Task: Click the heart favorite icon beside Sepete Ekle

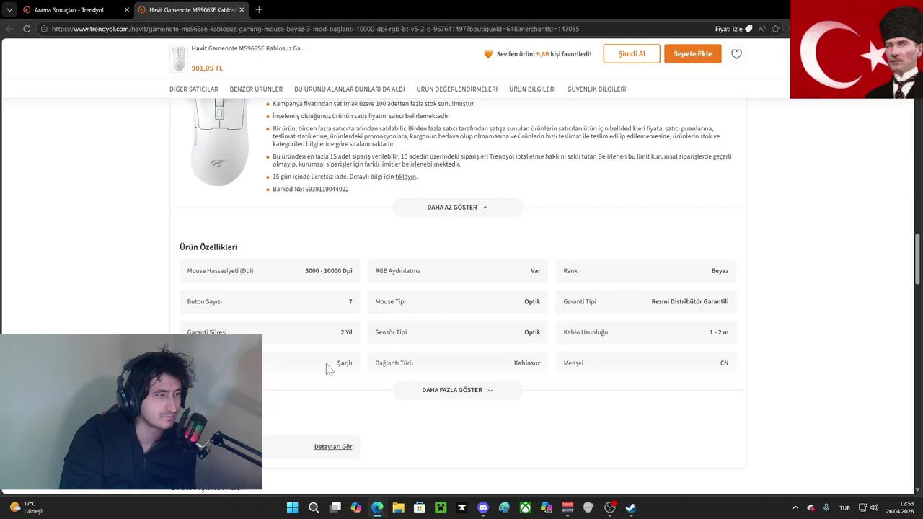Action: pyautogui.click(x=736, y=54)
